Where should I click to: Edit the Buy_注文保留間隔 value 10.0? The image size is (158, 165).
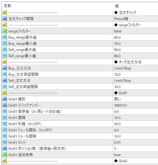pos(117,74)
